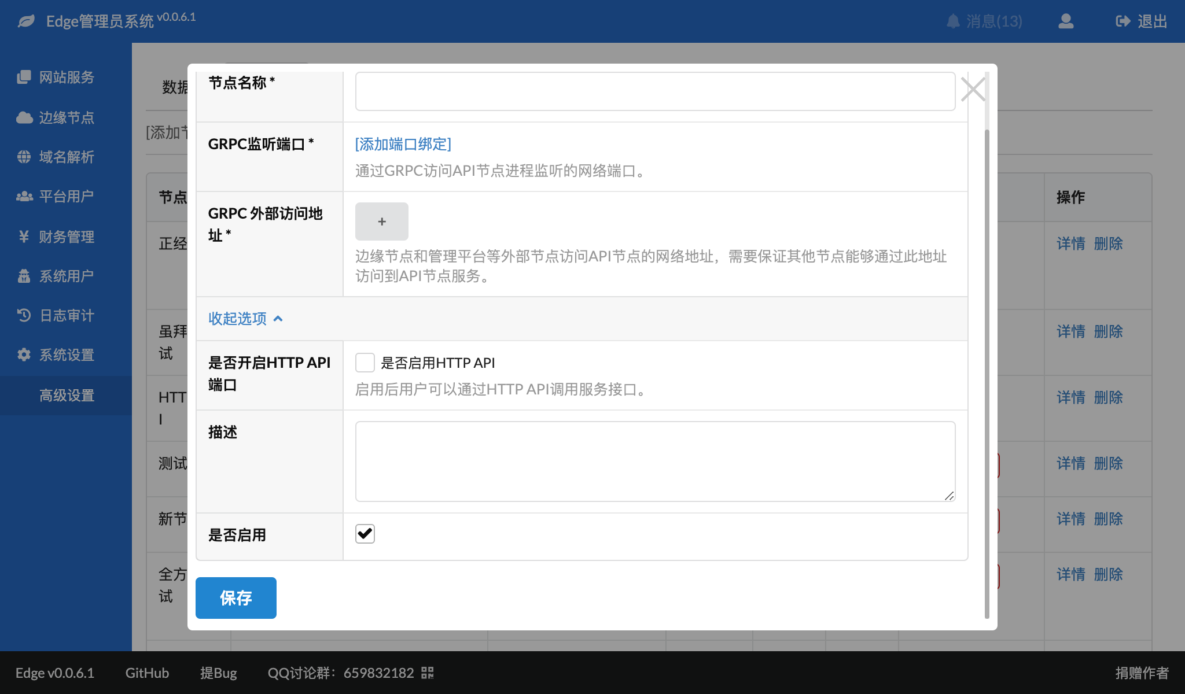
Task: Click 删除 in the 虽拜 node row
Action: coord(1108,331)
